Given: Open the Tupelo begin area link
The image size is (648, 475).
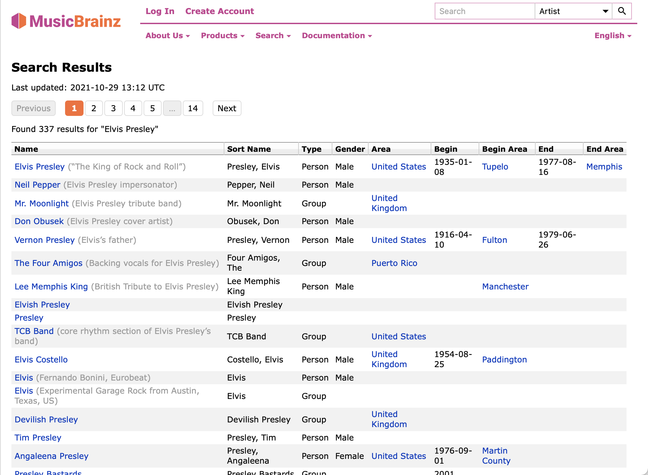Looking at the screenshot, I should click(495, 166).
